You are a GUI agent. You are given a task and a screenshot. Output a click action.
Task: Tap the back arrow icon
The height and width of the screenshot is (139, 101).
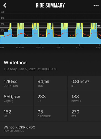point(5,5)
